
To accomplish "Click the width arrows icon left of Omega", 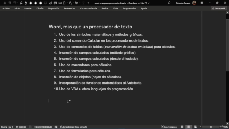I will 60,3.
